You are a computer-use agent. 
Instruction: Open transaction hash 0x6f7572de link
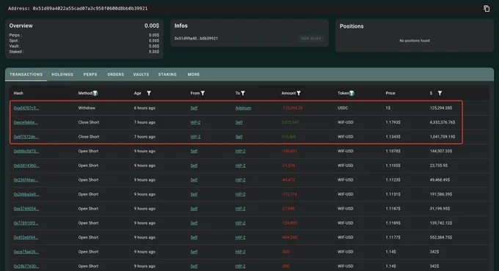26,137
